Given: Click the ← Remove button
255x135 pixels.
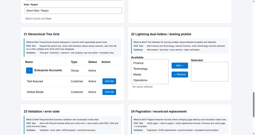Looking at the screenshot, I should 180,75.
